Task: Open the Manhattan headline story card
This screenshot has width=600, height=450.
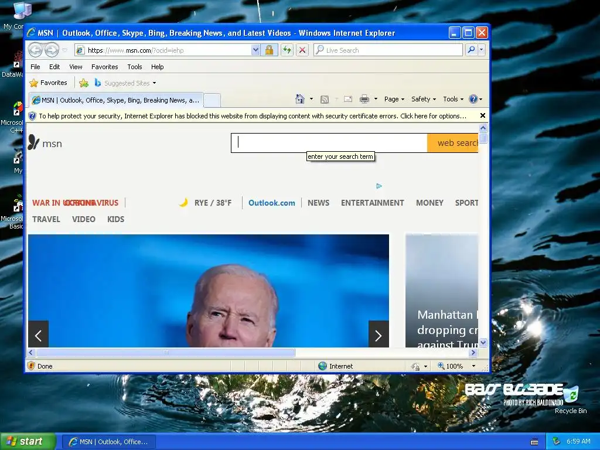Action: point(442,291)
